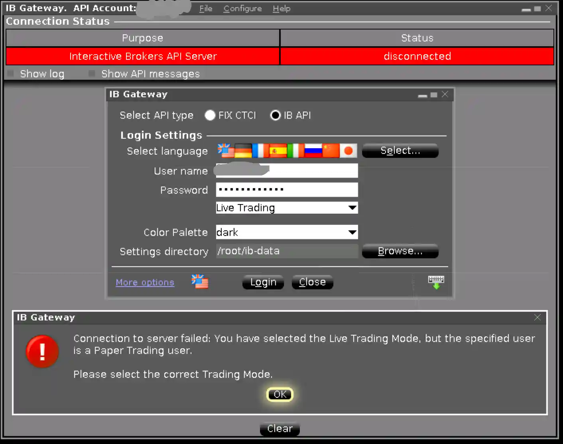Enable the Show log checkbox
The image size is (563, 444).
[x=11, y=74]
